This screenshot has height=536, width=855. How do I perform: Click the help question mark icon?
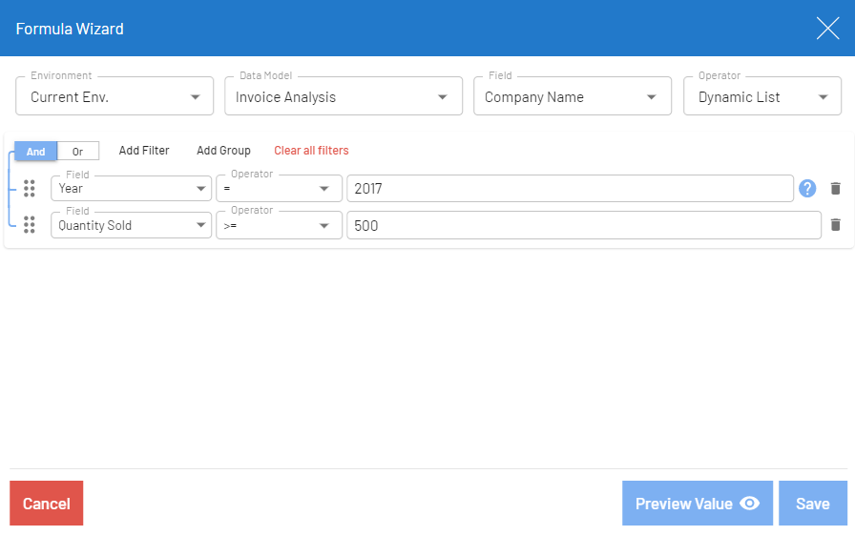pos(807,189)
